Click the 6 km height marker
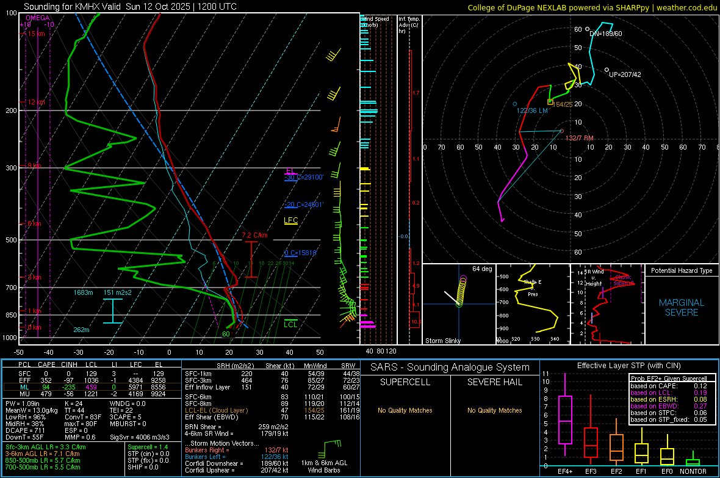Viewport: 720px width, 478px height. click(x=34, y=223)
